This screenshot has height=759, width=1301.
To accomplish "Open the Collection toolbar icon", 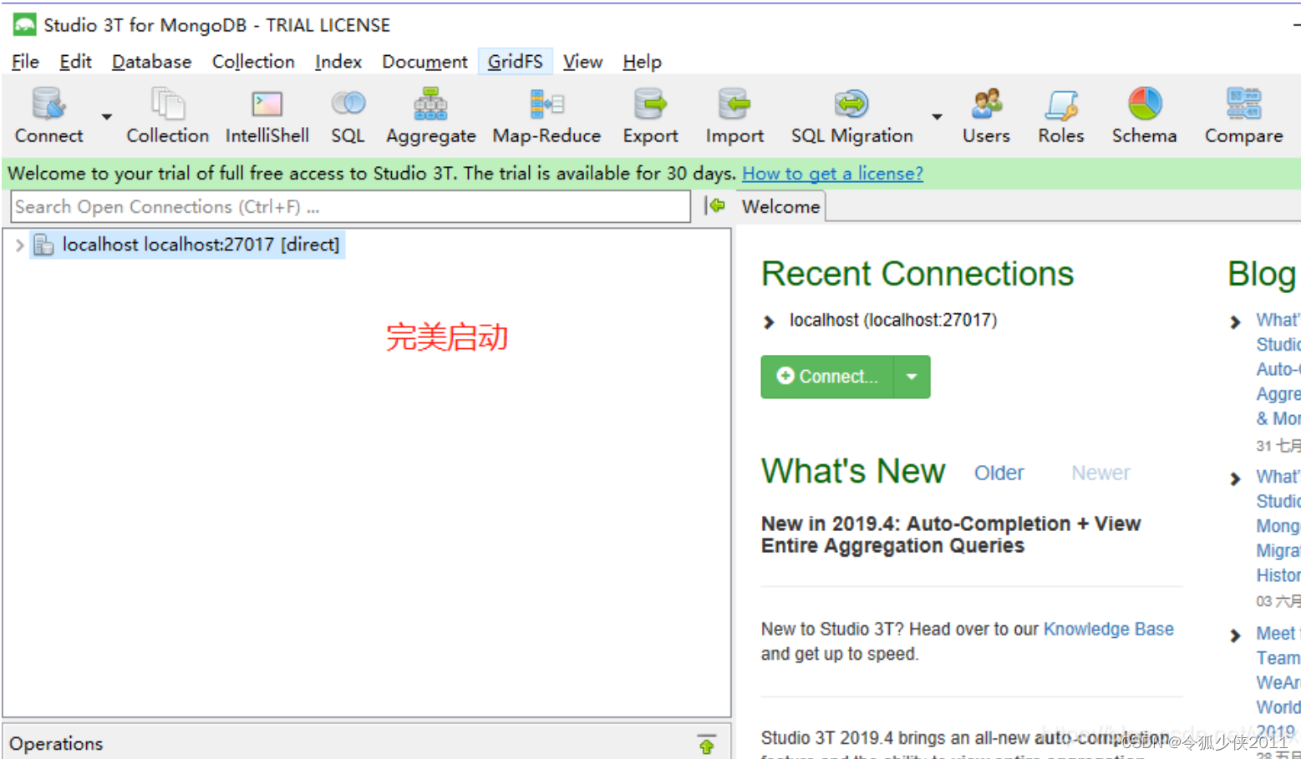I will point(168,104).
